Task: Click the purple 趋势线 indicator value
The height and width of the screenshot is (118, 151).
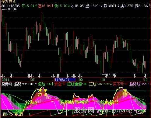Action: [x=140, y=84]
